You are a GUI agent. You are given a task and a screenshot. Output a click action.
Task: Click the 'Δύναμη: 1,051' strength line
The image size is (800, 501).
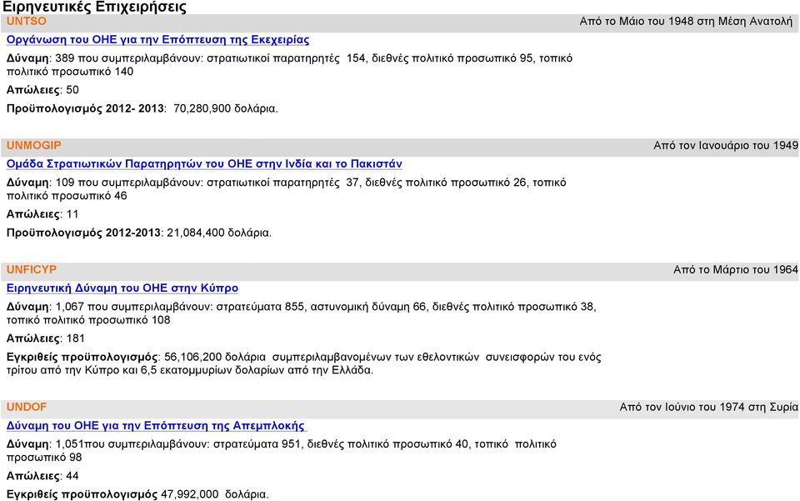point(281,450)
